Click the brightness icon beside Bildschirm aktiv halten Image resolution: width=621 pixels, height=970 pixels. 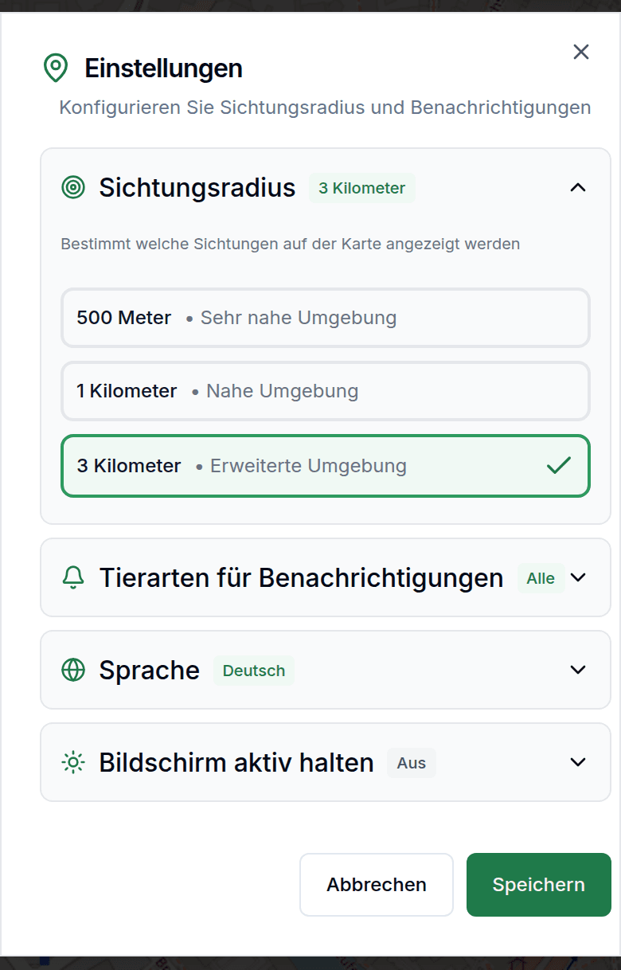pos(72,762)
